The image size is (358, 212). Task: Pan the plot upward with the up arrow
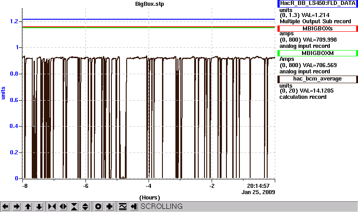pos(28,207)
